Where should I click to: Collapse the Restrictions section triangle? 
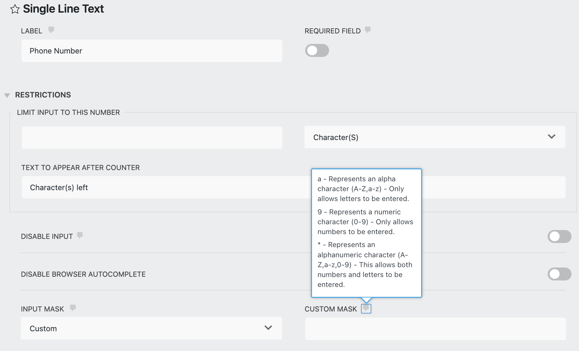[7, 95]
